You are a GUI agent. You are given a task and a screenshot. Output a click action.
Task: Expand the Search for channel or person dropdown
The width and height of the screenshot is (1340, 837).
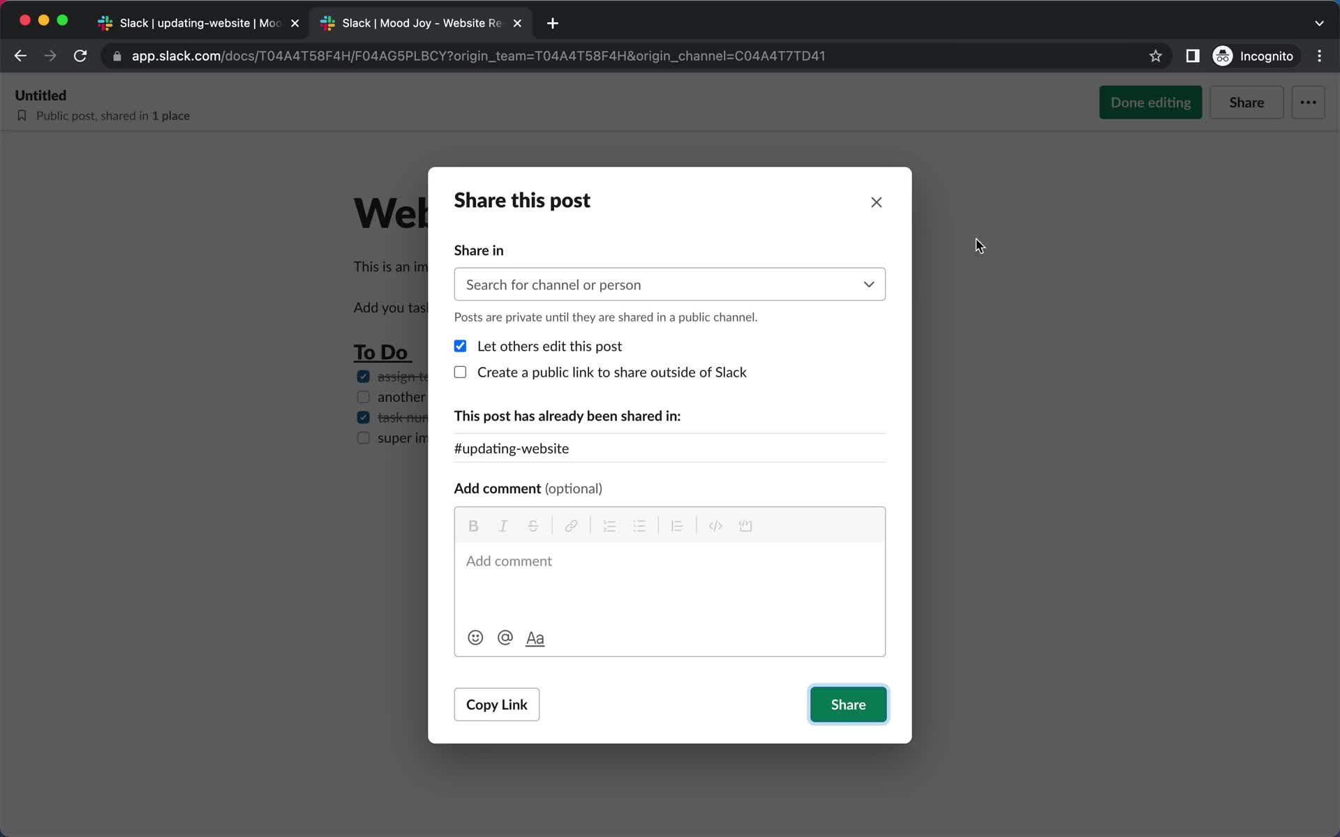click(669, 283)
